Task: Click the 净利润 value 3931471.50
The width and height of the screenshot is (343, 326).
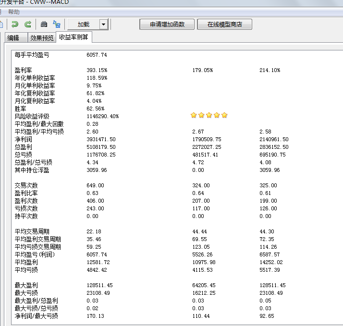Action: pos(101,139)
